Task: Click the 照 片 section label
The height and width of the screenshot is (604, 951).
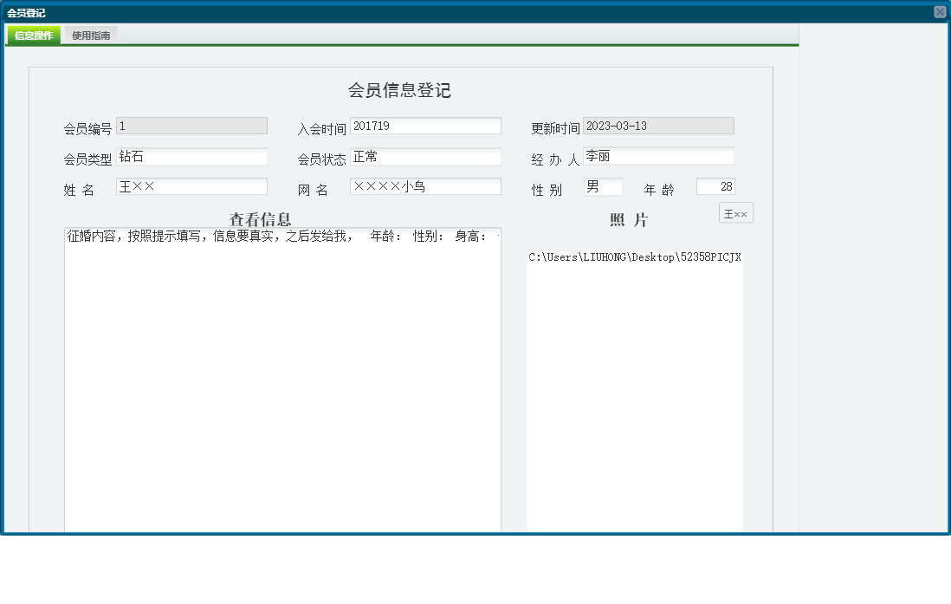Action: pyautogui.click(x=629, y=219)
